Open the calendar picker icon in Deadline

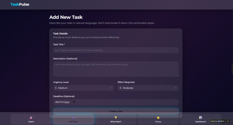[x=74, y=102]
